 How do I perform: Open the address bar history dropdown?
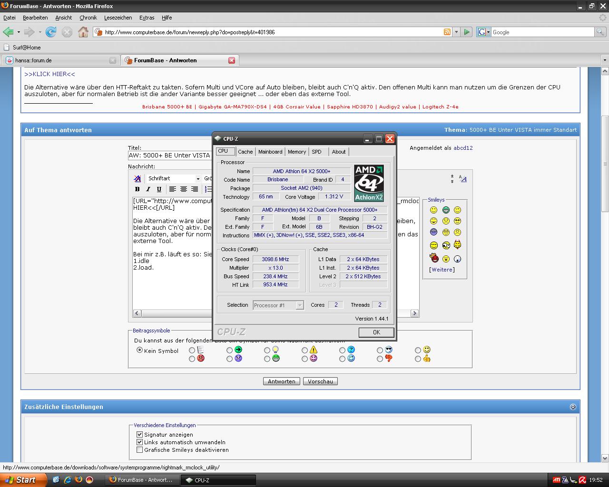click(456, 32)
